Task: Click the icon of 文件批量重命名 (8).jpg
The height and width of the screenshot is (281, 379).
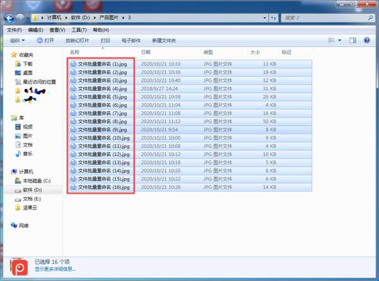Action: point(73,121)
